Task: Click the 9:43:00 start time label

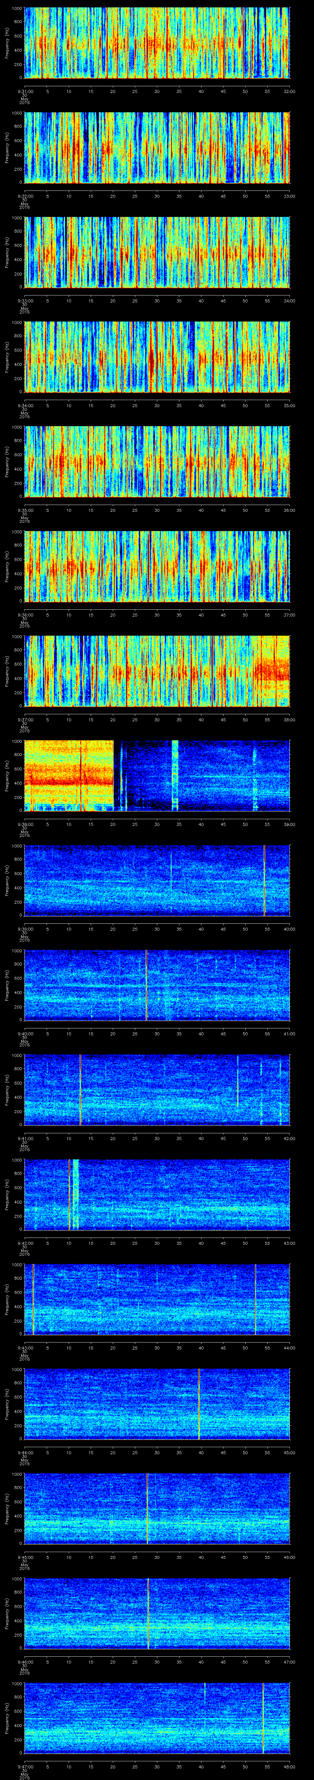Action: pos(25,1347)
